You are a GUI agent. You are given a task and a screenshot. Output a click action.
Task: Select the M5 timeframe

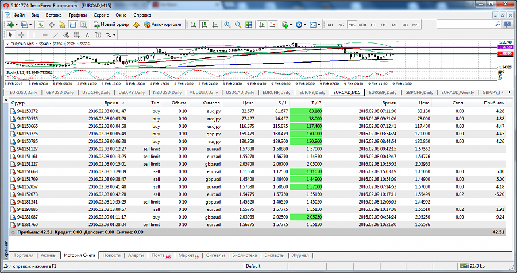pos(341,25)
